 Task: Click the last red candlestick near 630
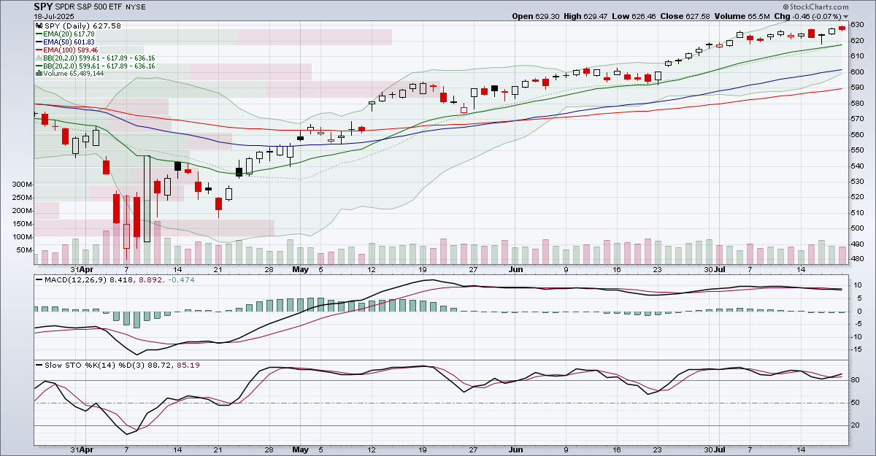842,28
